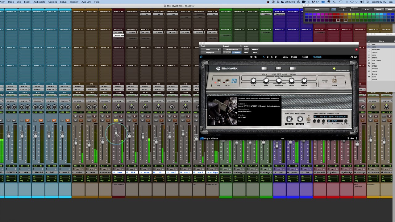The width and height of the screenshot is (395, 222).
Task: Record-enable the tamb track
Action: [94, 116]
